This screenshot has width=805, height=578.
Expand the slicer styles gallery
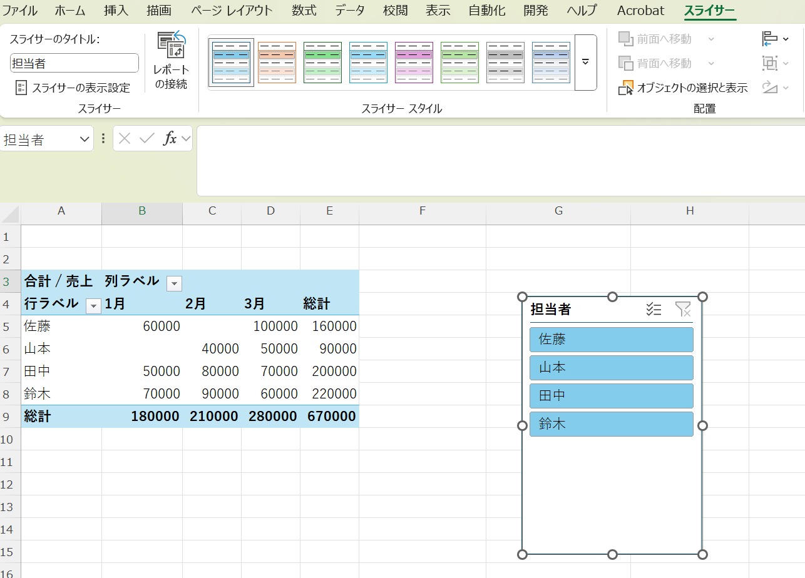[585, 63]
